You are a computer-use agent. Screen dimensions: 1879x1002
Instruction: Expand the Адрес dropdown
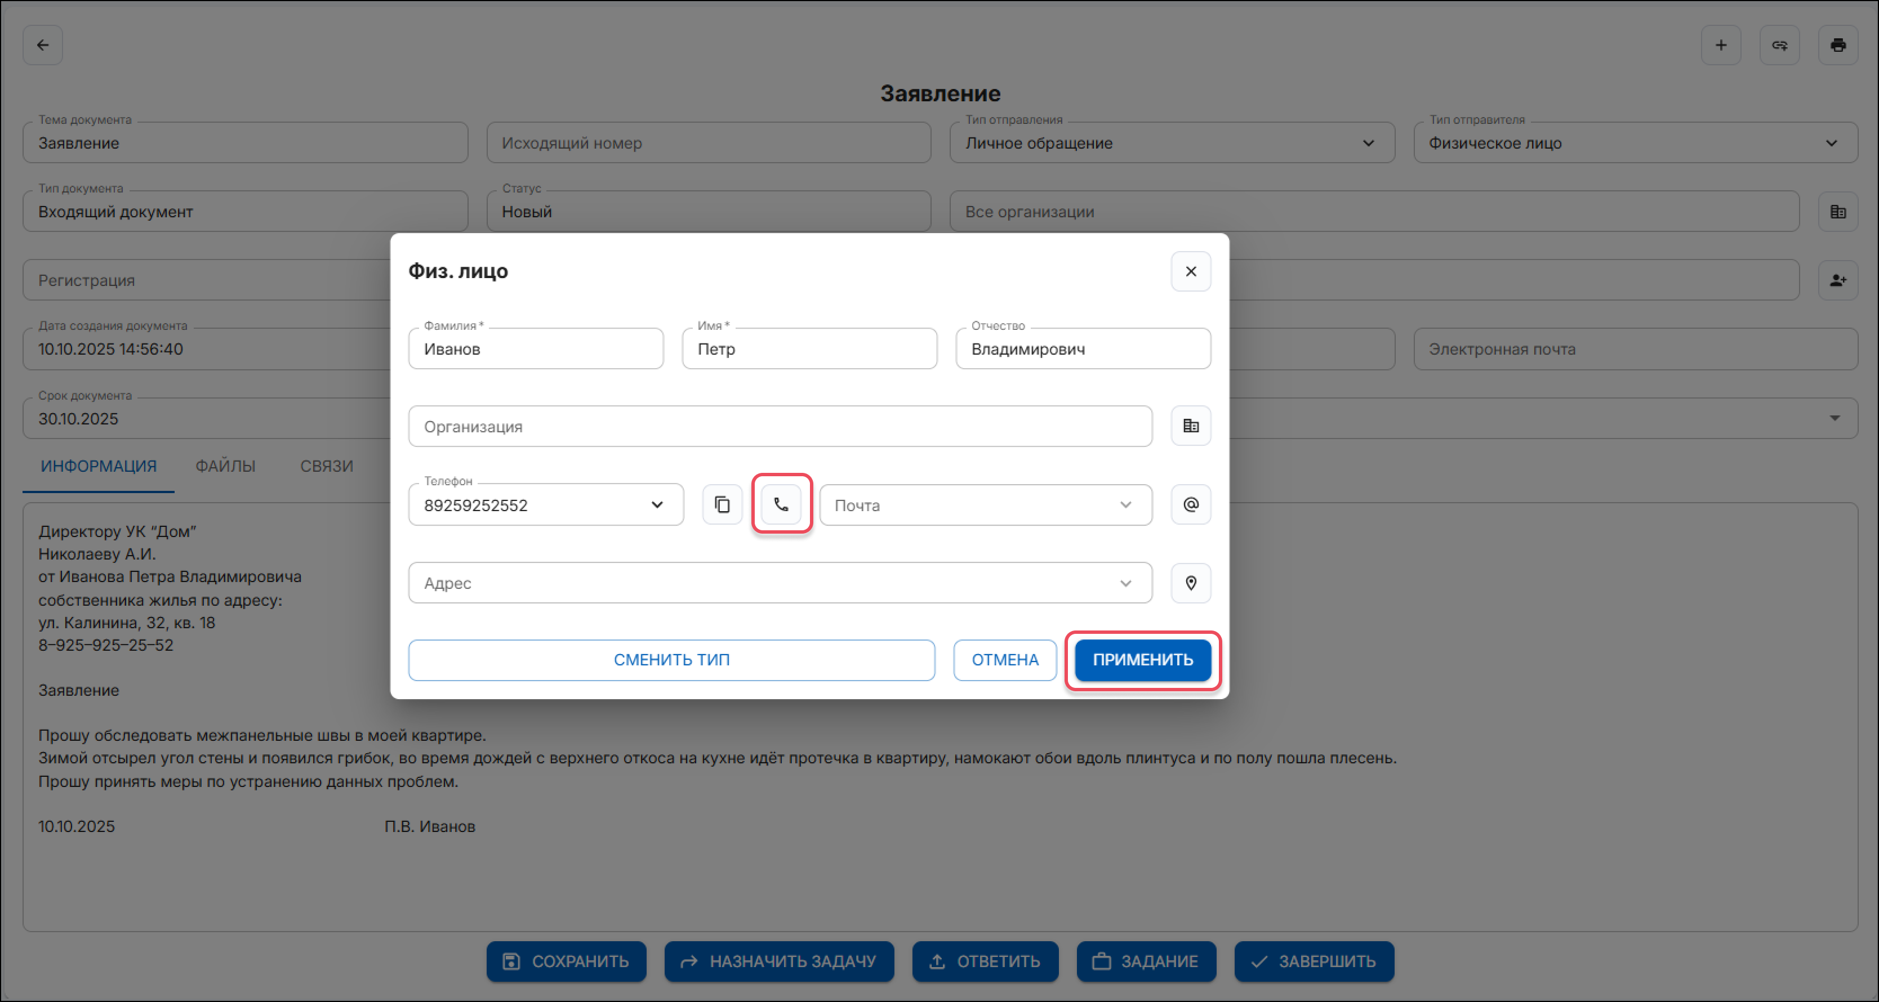coord(1125,583)
